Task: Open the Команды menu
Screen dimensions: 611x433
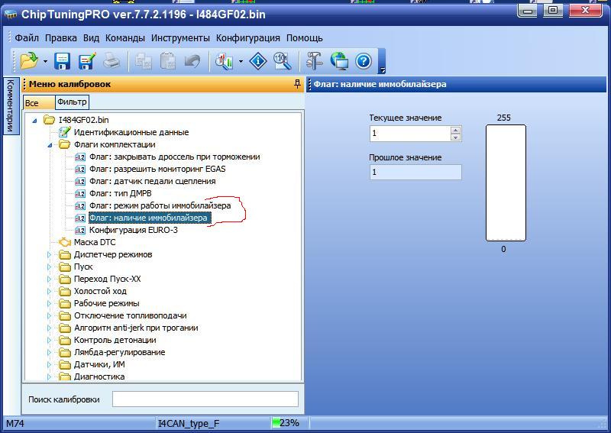Action: (x=125, y=38)
